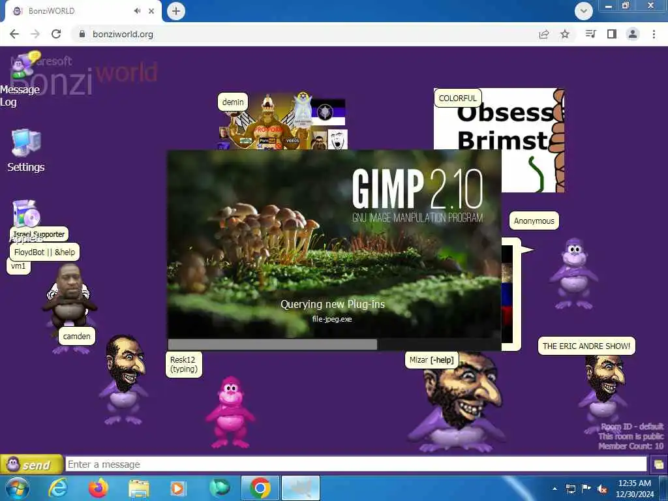The image size is (668, 501).
Task: Click the muted volume tray icon
Action: click(x=602, y=489)
